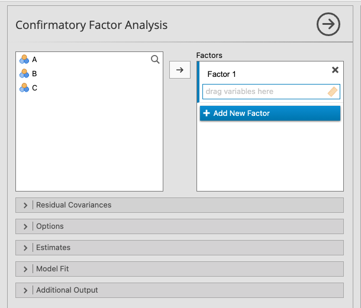Click the Factor 1 title to rename
This screenshot has height=308, width=361.
click(221, 74)
